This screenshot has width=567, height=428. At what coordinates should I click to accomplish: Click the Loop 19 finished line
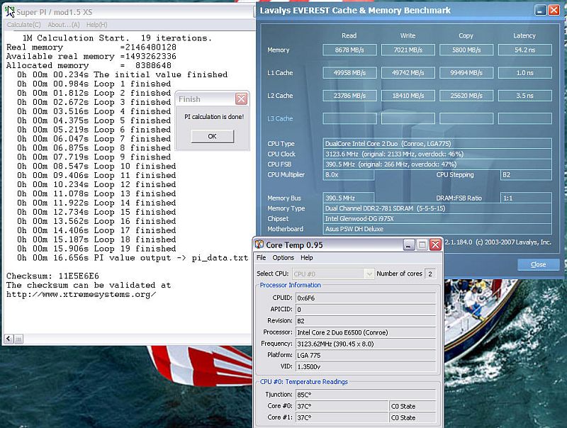point(96,249)
